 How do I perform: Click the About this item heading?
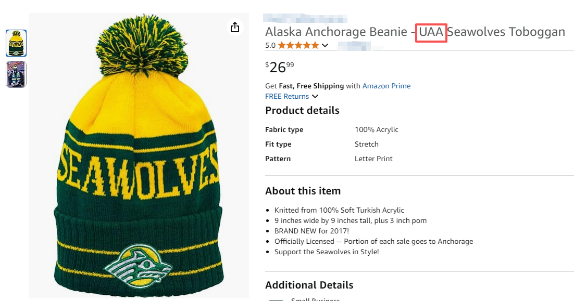tap(303, 191)
